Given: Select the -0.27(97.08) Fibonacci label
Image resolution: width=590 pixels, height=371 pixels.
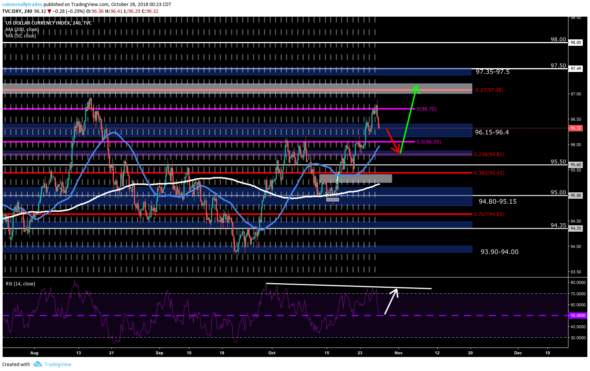Looking at the screenshot, I should 489,90.
